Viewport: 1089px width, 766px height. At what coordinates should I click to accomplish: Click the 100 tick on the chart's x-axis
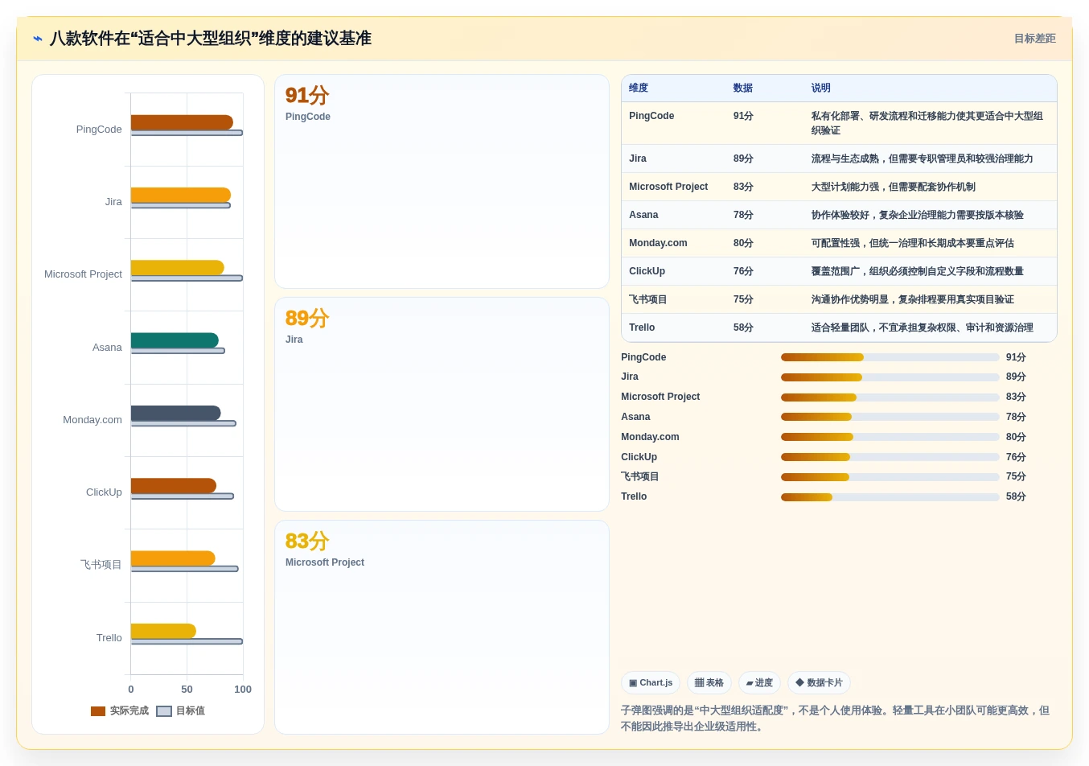click(243, 690)
